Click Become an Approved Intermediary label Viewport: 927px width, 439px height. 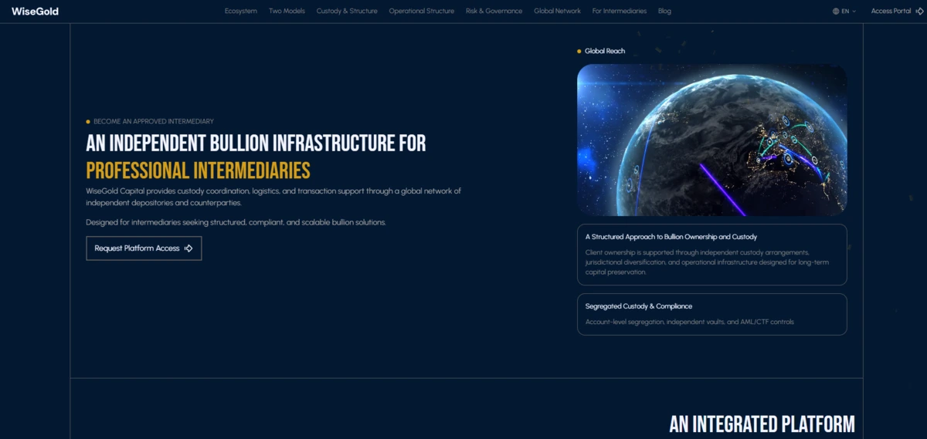click(154, 121)
